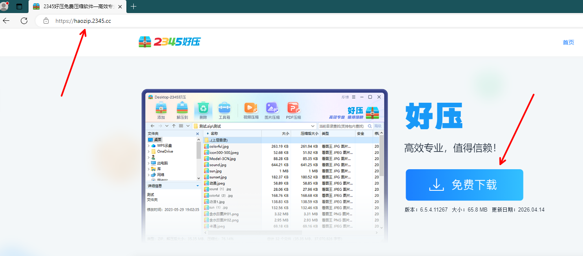Click the 删除 recycle icon
This screenshot has height=256, width=583.
tap(203, 110)
